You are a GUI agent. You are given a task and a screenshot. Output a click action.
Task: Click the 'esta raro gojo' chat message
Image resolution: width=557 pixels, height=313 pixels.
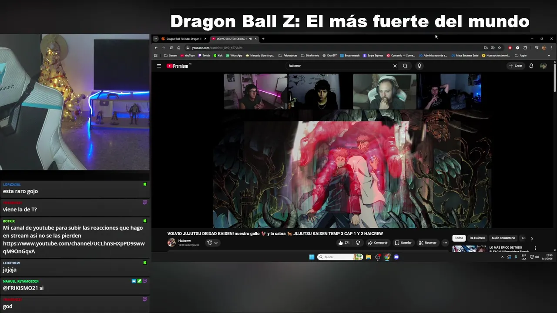[x=20, y=191]
